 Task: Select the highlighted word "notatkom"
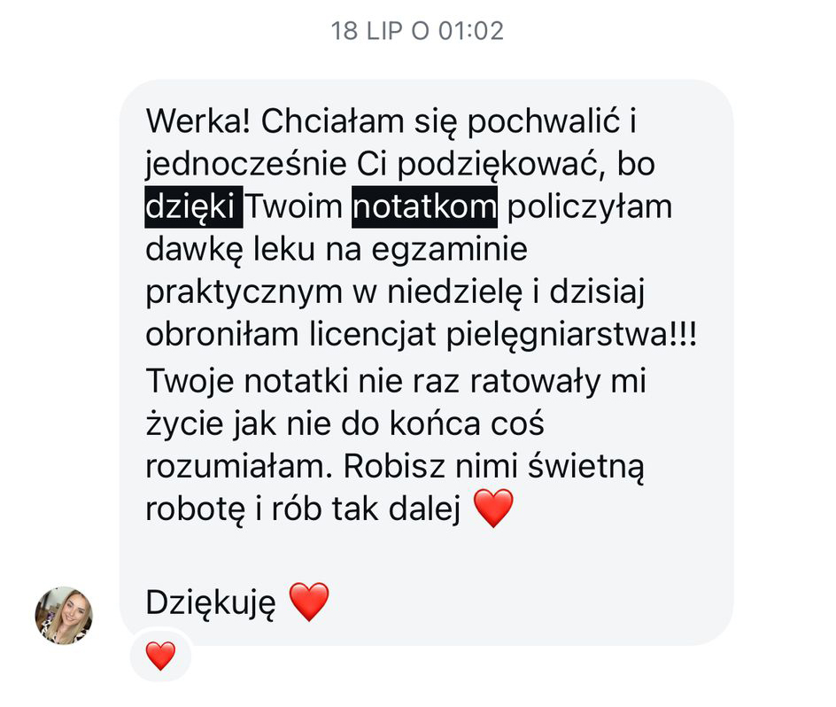click(424, 207)
